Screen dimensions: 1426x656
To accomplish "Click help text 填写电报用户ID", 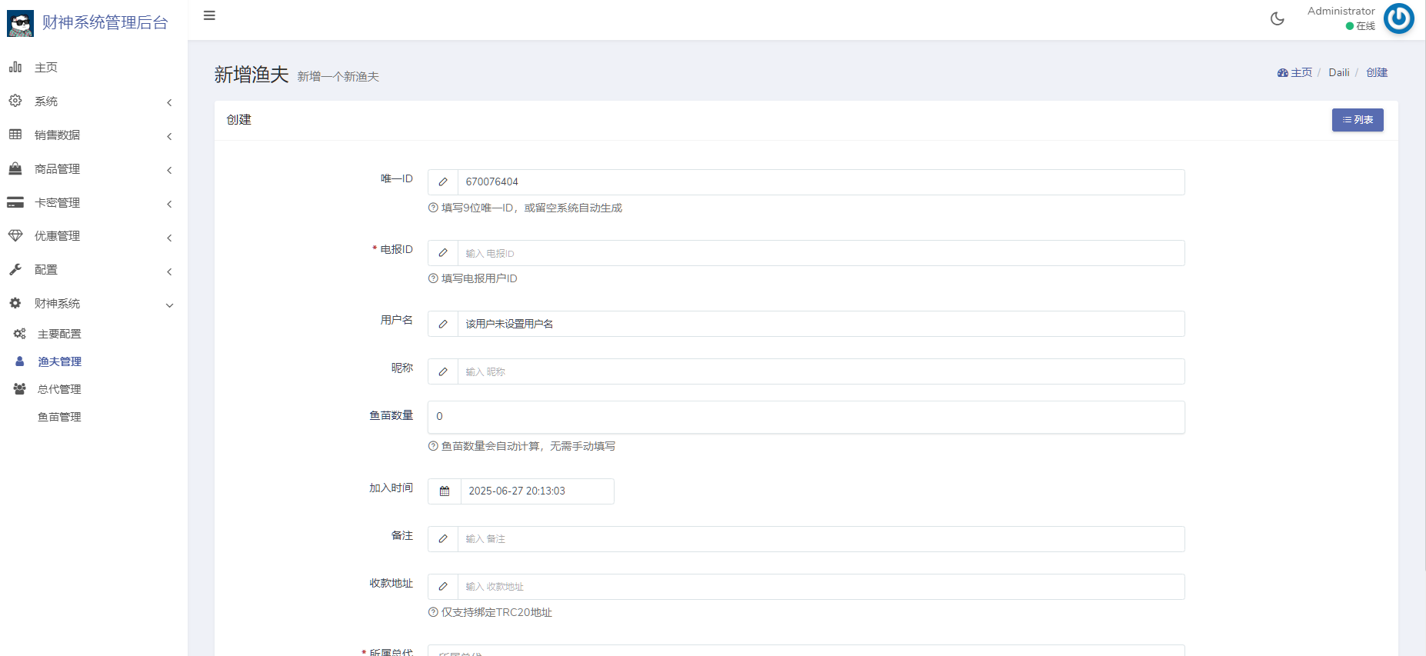I will 478,278.
